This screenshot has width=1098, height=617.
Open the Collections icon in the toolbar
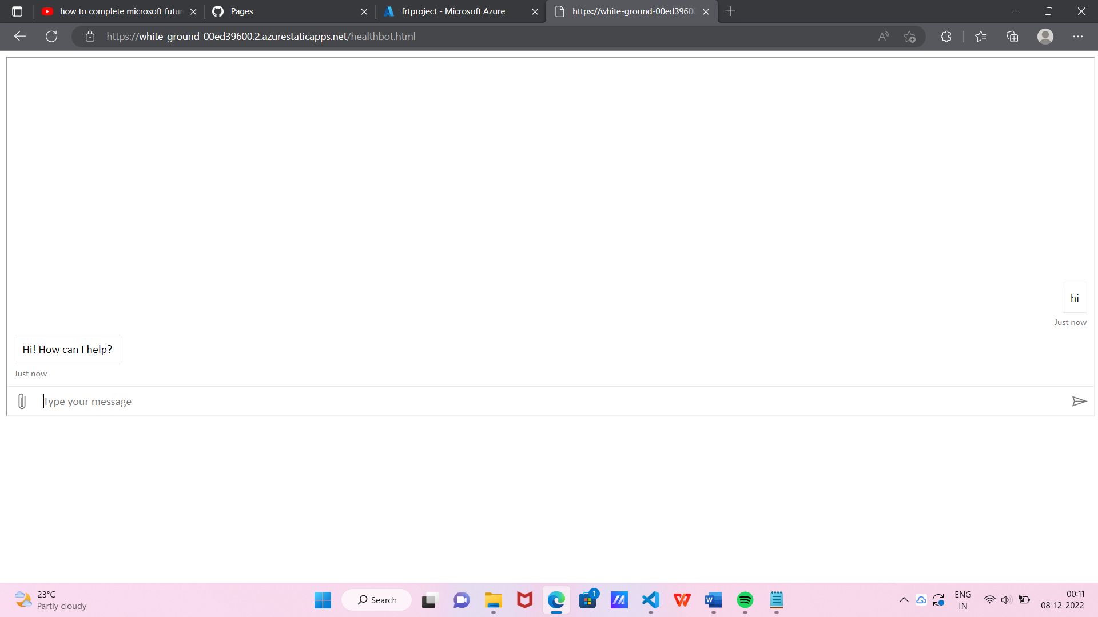point(1012,36)
